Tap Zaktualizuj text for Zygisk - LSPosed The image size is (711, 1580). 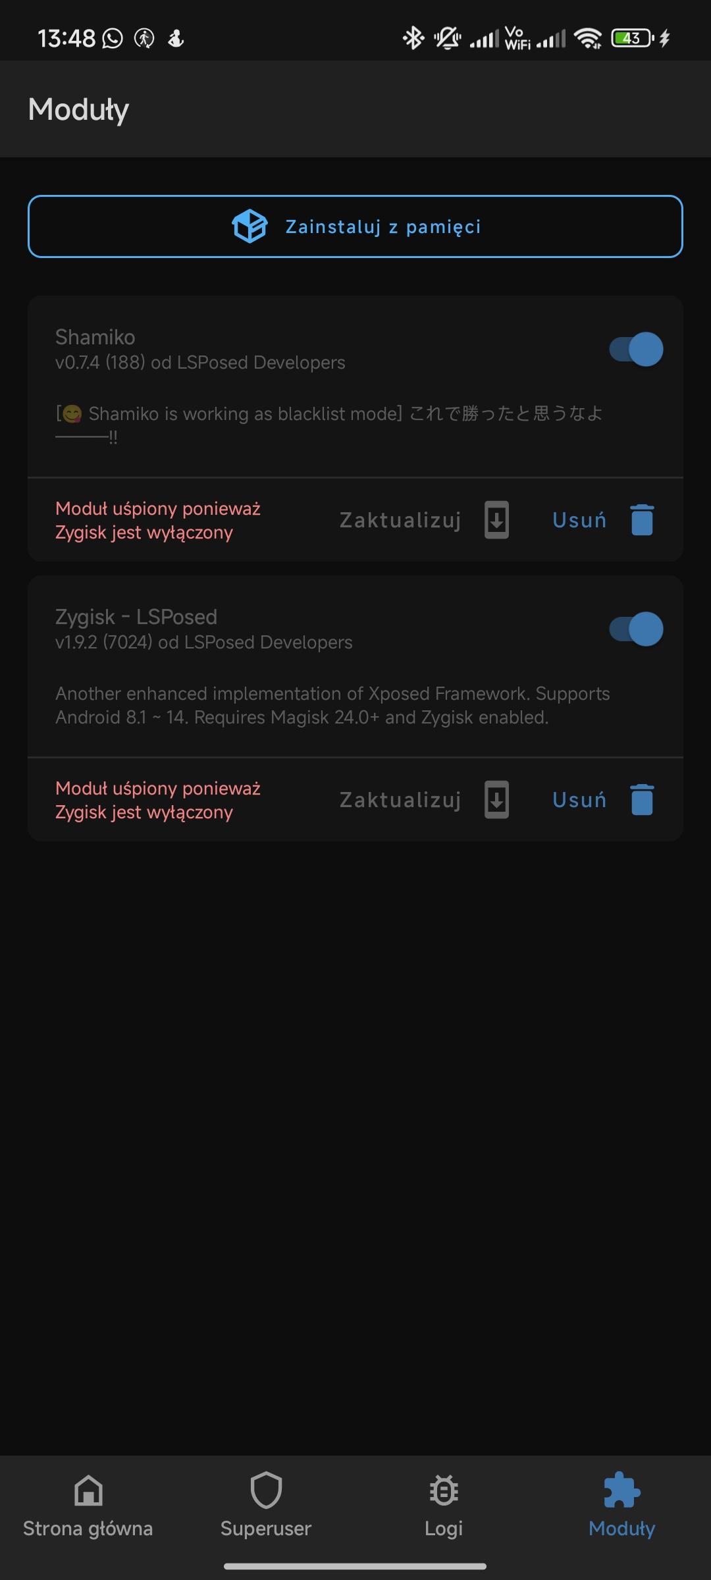pos(400,800)
